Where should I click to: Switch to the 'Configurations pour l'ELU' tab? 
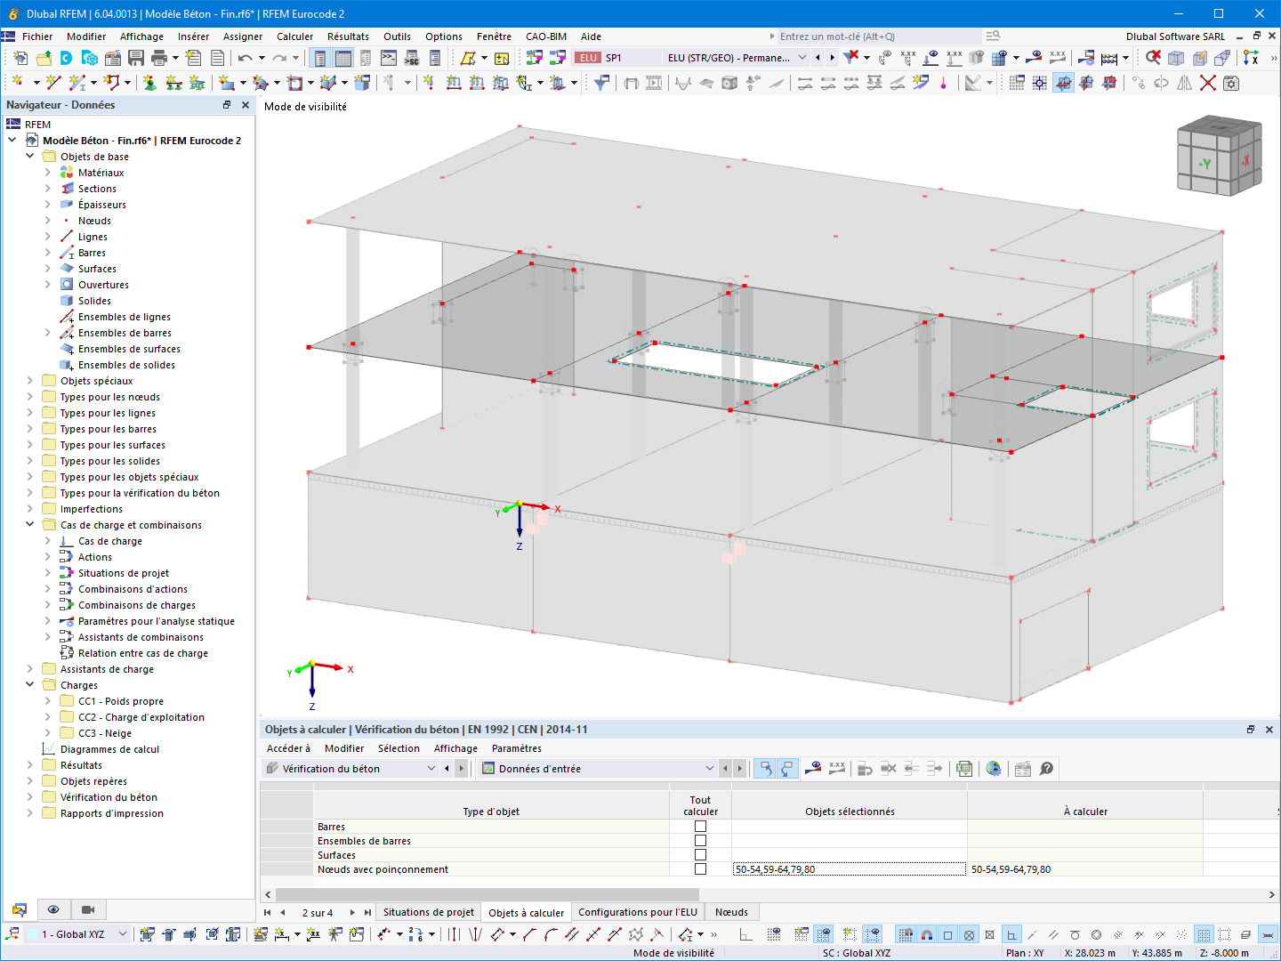(638, 912)
